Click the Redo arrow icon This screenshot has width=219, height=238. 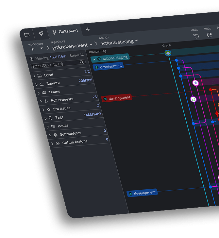(210, 35)
